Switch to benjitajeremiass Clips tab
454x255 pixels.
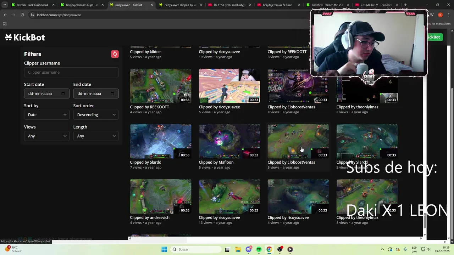click(x=82, y=5)
